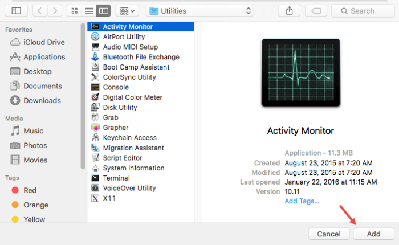
Task: Click the AirPort Utility icon
Action: (x=95, y=36)
